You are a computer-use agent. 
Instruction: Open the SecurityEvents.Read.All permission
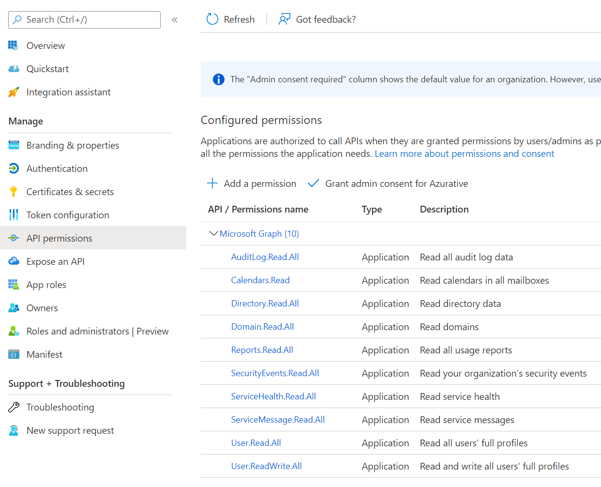[275, 373]
